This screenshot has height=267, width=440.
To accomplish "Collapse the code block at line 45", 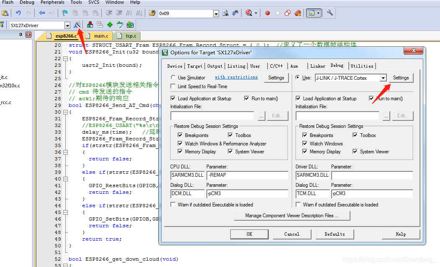I will 65,212.
